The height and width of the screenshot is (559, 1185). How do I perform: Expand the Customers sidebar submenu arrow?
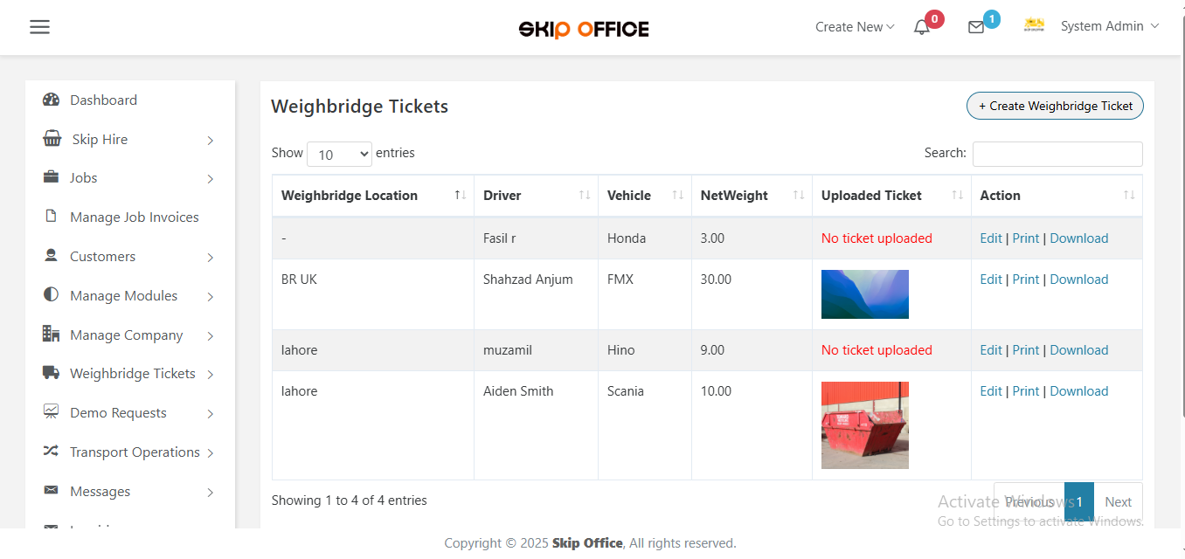(211, 258)
